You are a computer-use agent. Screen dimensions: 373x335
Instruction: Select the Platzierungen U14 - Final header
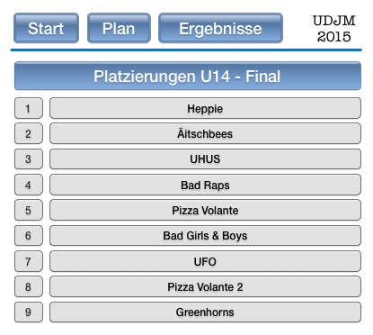click(188, 76)
